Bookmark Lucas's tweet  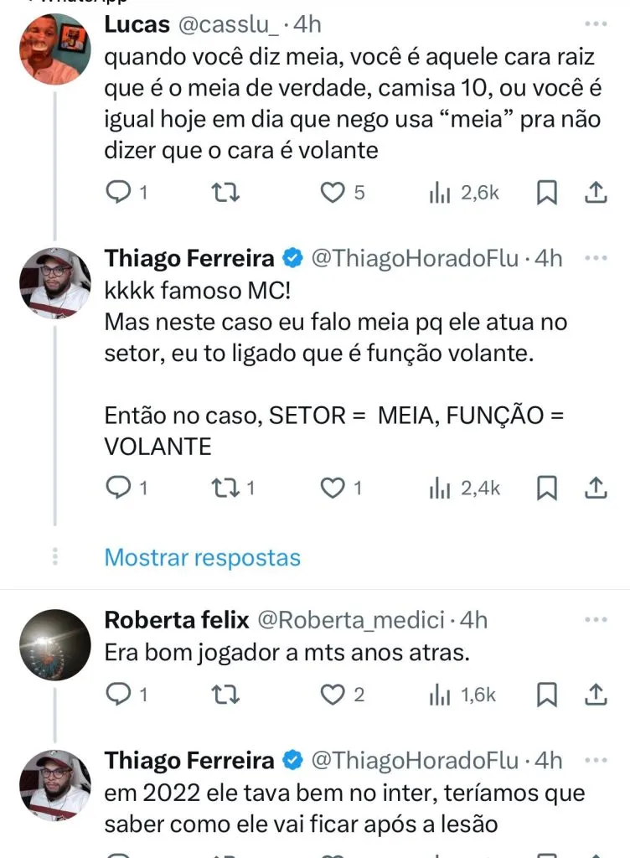pos(546,193)
